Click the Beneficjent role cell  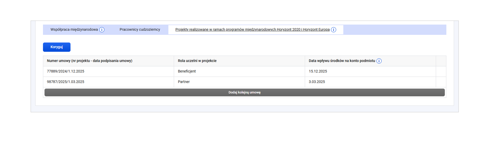pyautogui.click(x=187, y=72)
